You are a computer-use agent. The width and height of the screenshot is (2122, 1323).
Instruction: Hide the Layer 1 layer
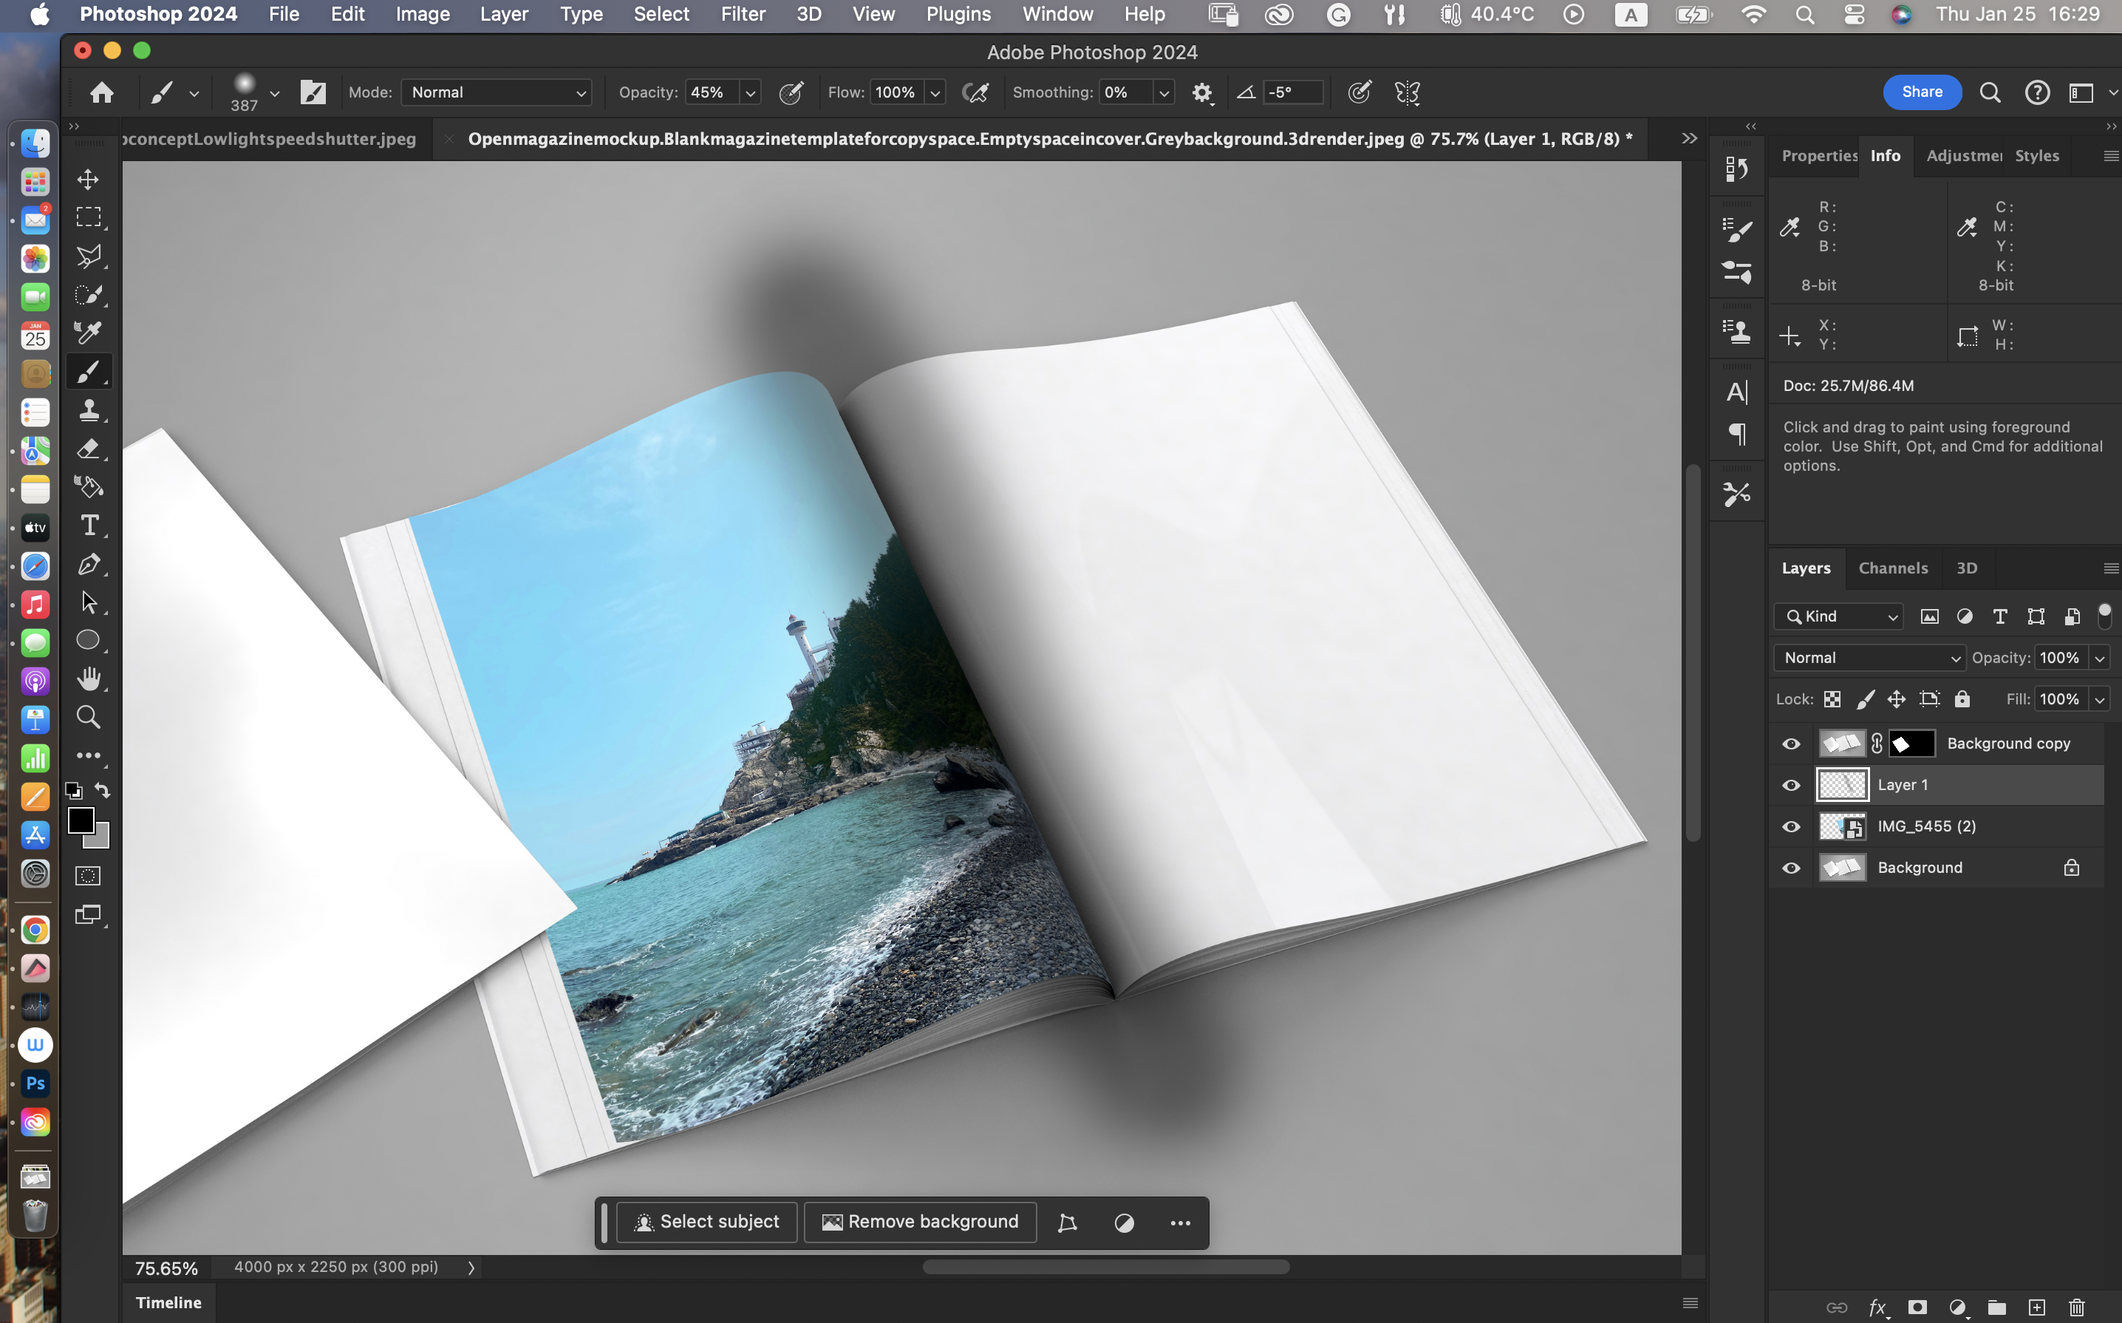1790,785
